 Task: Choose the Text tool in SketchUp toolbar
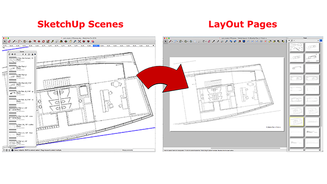(x=57, y=41)
